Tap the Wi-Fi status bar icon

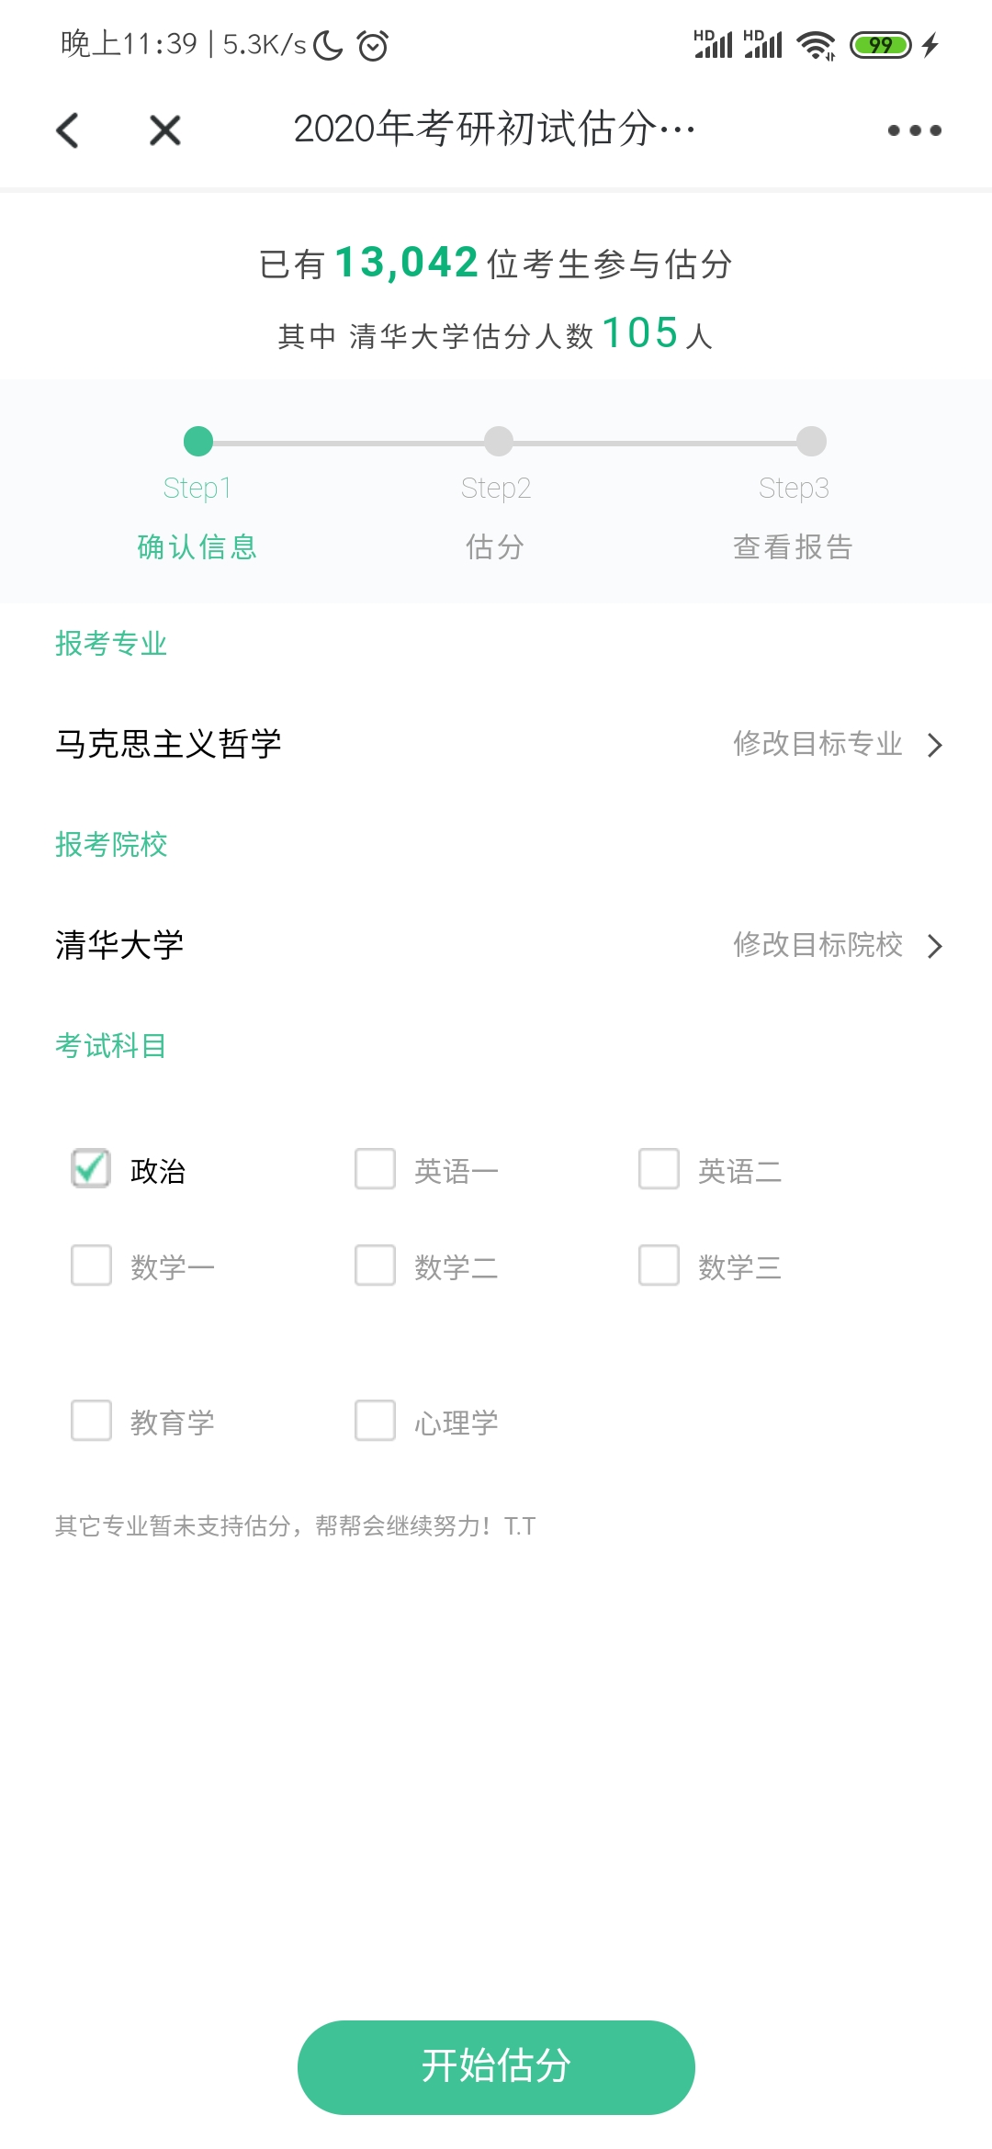(x=816, y=45)
